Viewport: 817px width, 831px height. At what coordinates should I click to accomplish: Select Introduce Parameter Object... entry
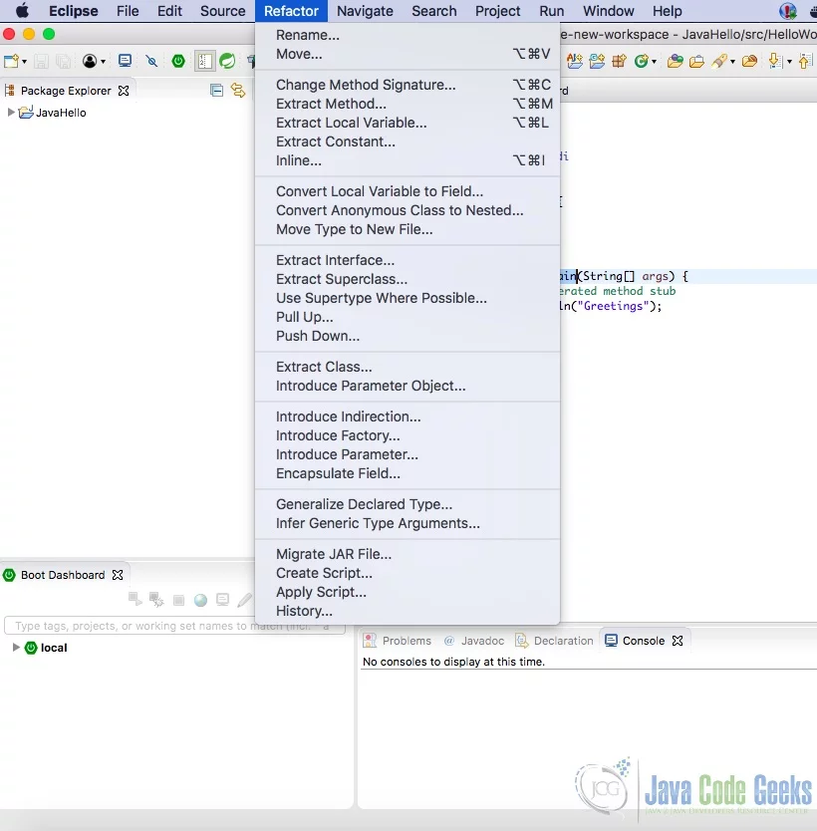pos(408,386)
